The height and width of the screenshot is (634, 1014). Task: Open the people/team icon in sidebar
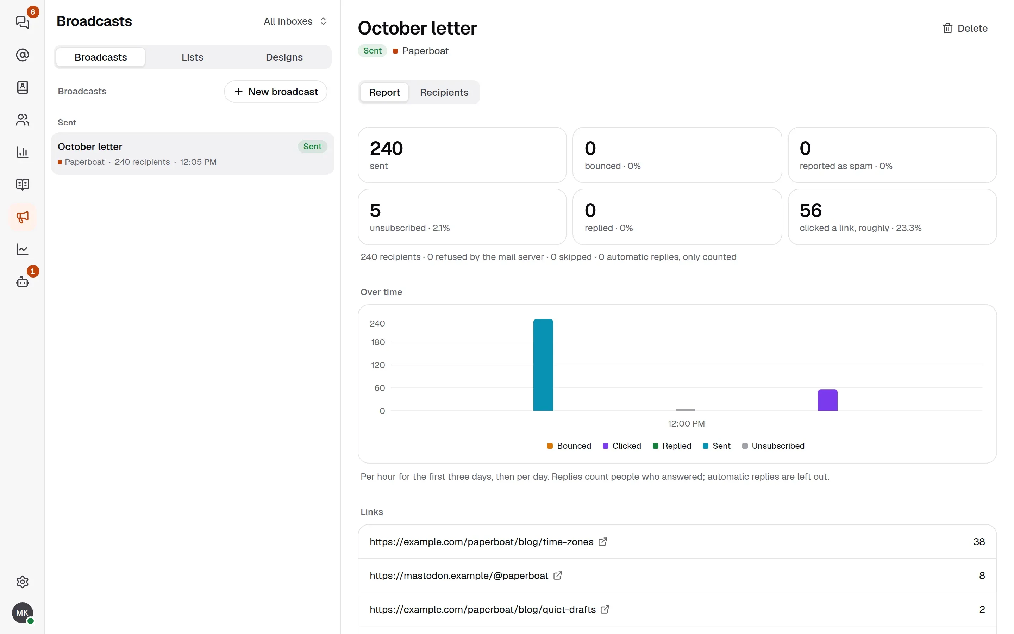(22, 120)
